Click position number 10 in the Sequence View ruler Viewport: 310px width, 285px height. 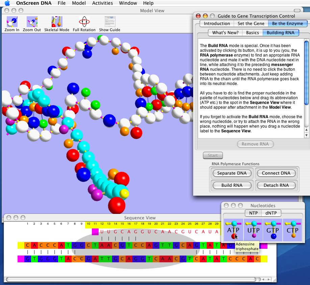point(88,224)
